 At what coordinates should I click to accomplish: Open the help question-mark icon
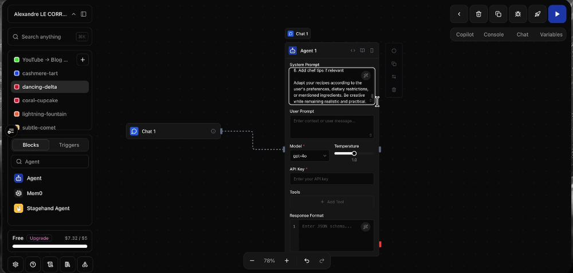coord(33,264)
